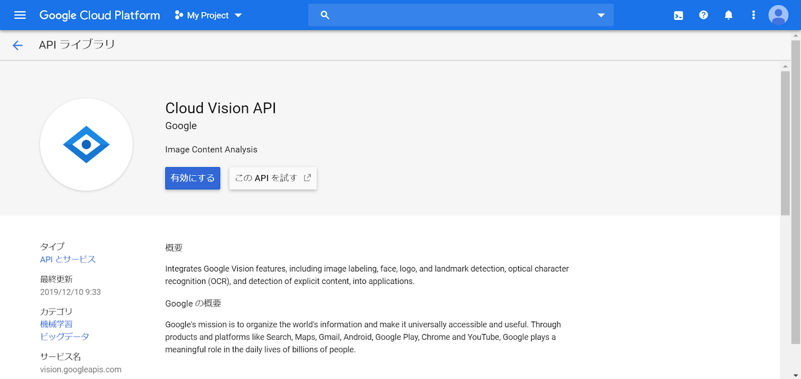Activate Cloud Shell icon
Image resolution: width=801 pixels, height=379 pixels.
[678, 15]
